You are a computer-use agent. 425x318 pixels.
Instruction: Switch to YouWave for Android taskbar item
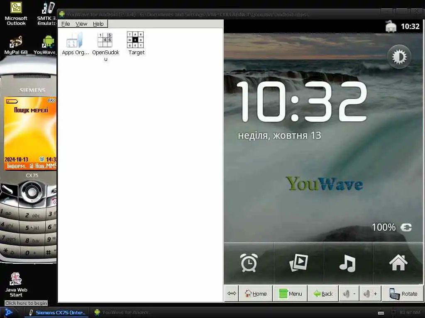122,313
